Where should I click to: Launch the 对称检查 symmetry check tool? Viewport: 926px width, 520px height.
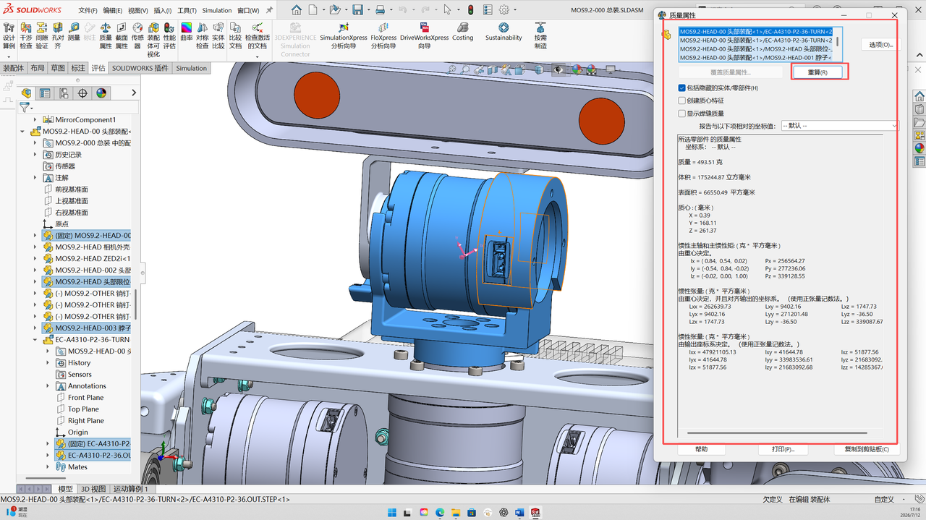tap(203, 36)
